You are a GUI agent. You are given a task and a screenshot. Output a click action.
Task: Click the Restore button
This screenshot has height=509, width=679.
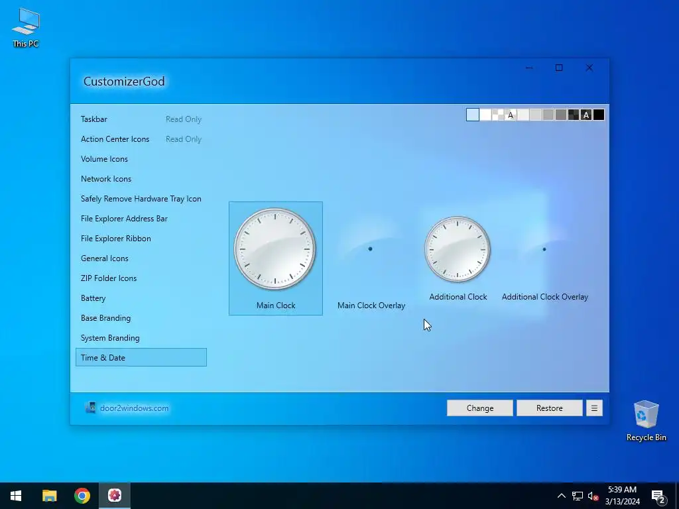[x=550, y=408]
